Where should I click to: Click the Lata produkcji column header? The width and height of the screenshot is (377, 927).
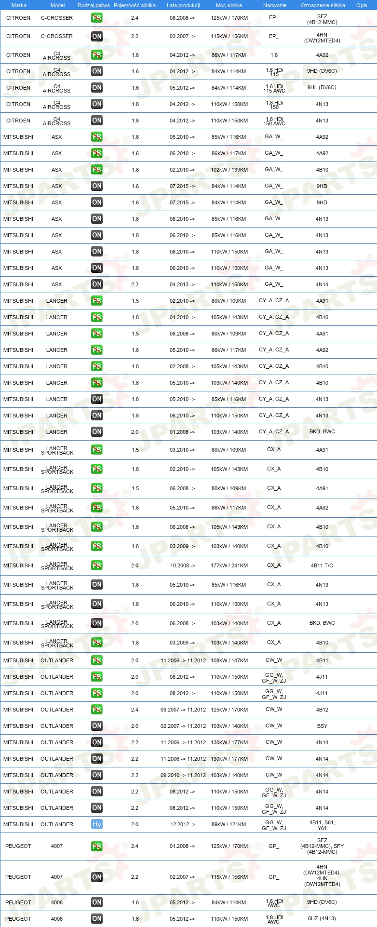click(x=183, y=5)
